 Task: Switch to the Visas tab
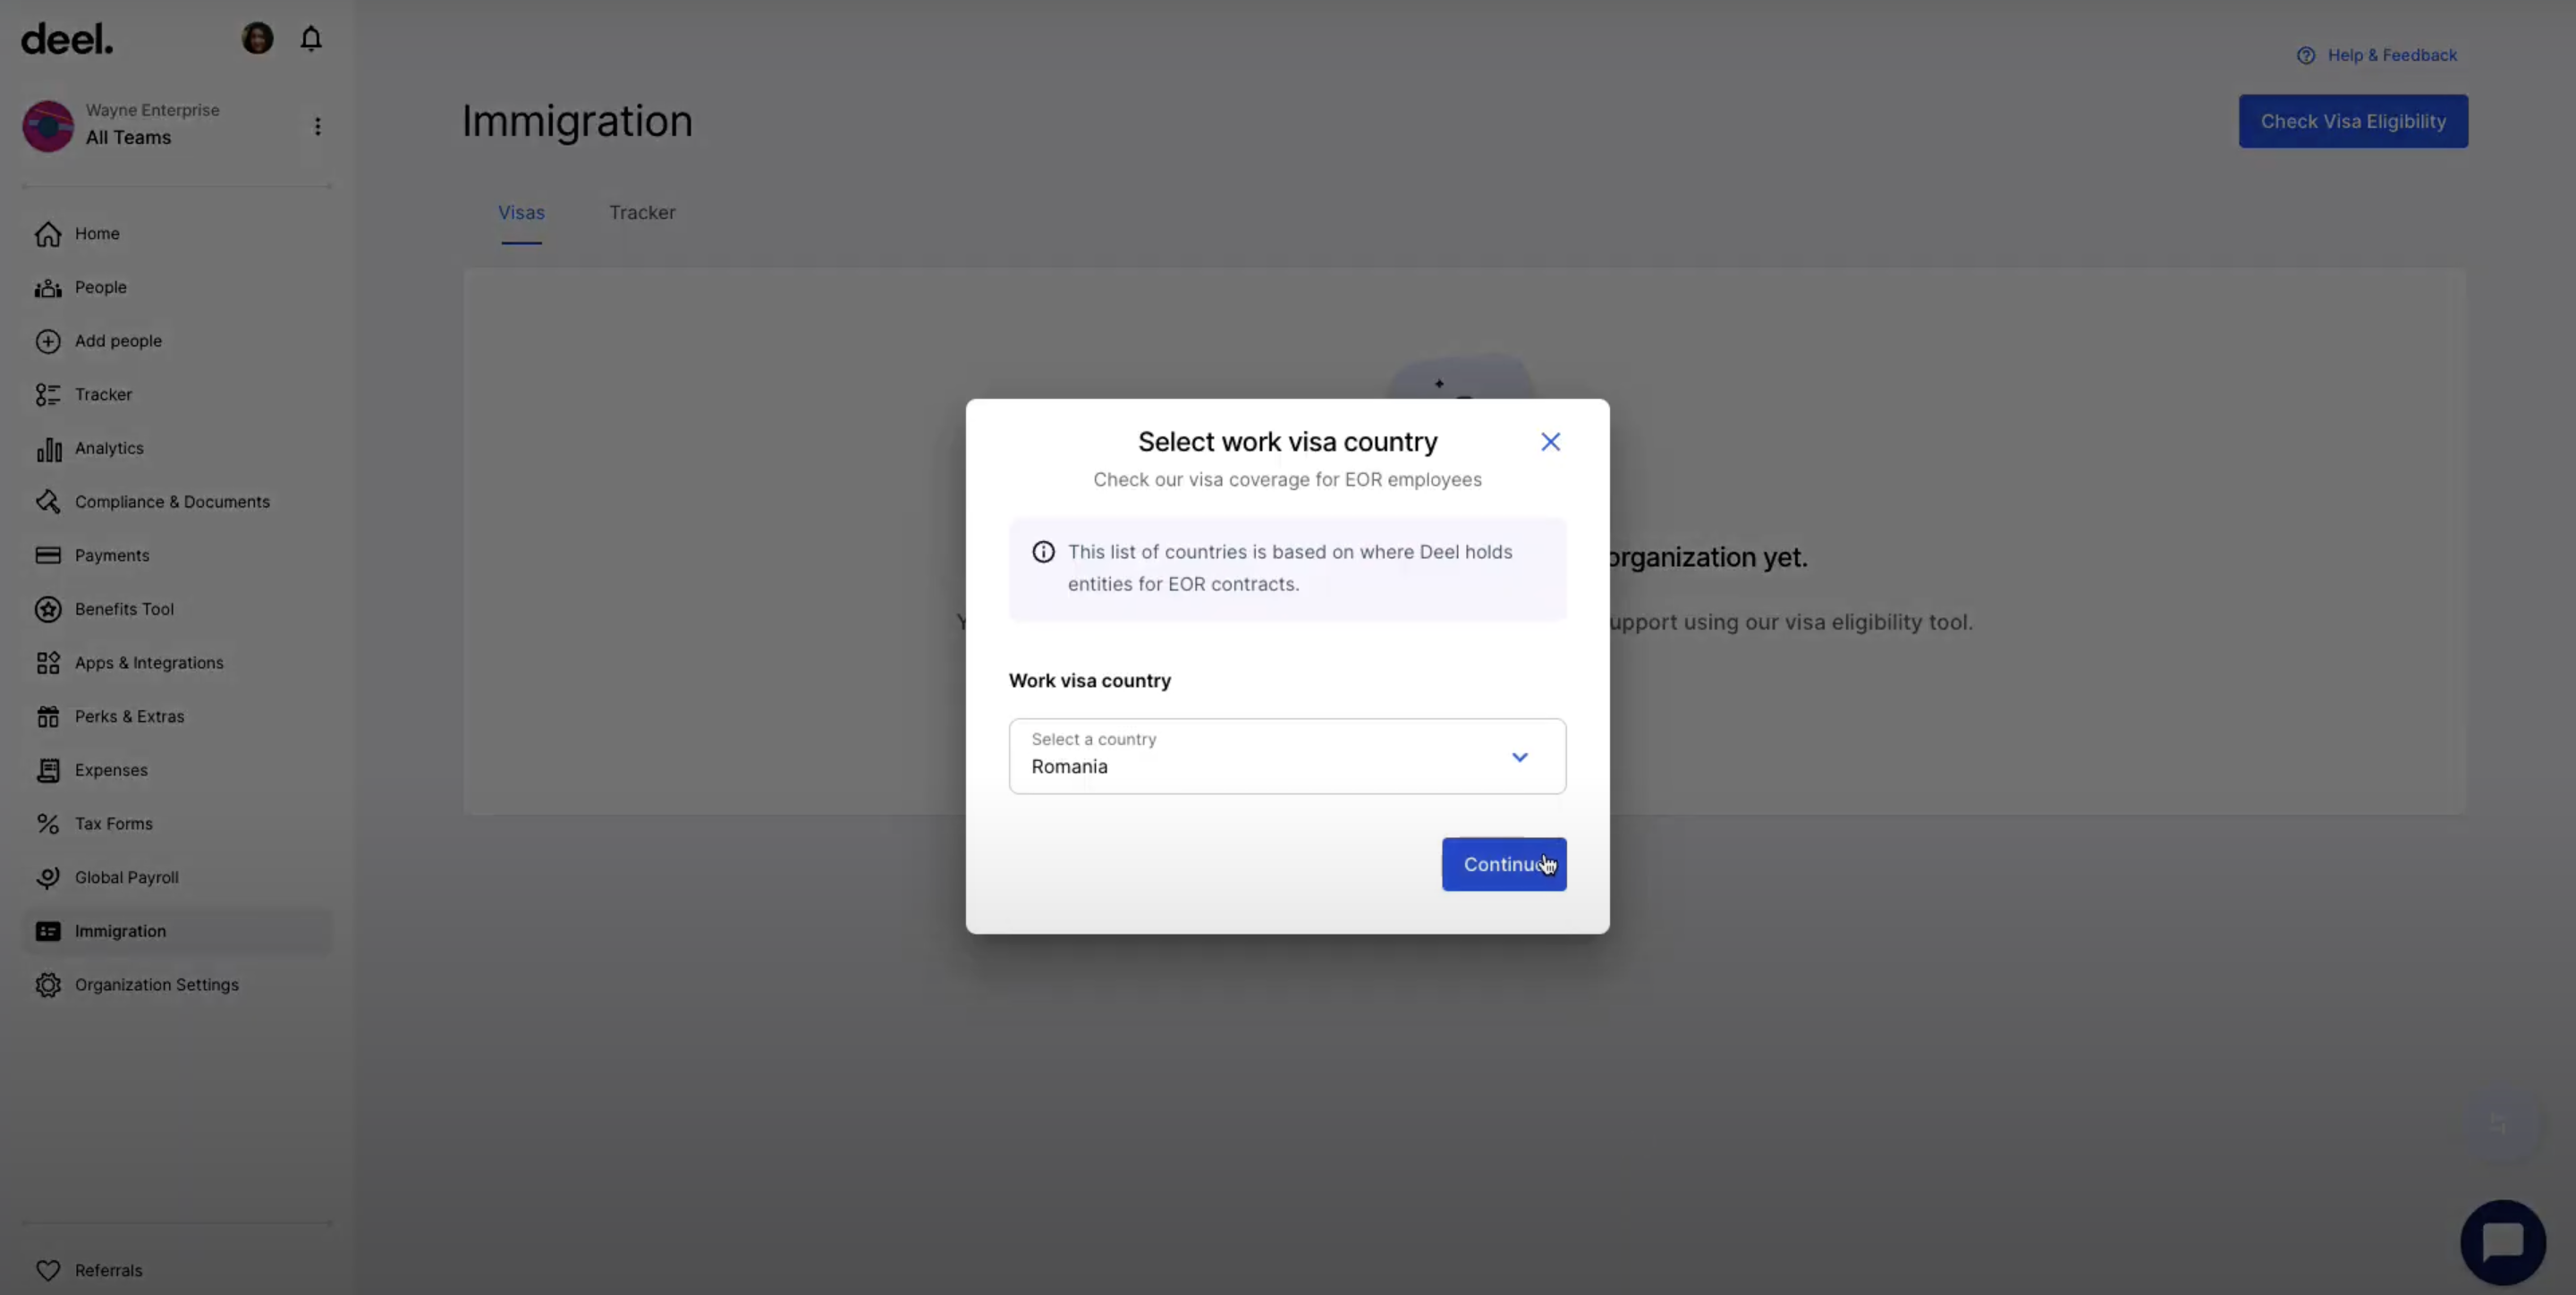(x=521, y=212)
